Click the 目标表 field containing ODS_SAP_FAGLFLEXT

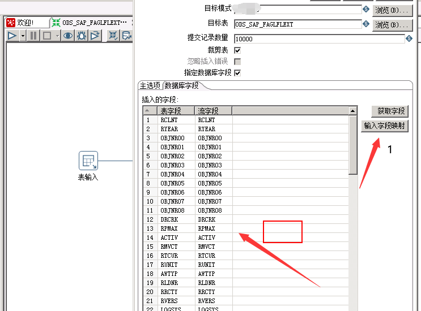point(297,24)
